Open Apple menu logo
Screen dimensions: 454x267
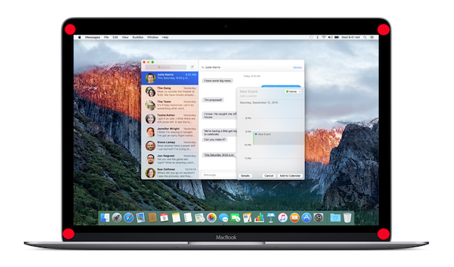pos(79,38)
